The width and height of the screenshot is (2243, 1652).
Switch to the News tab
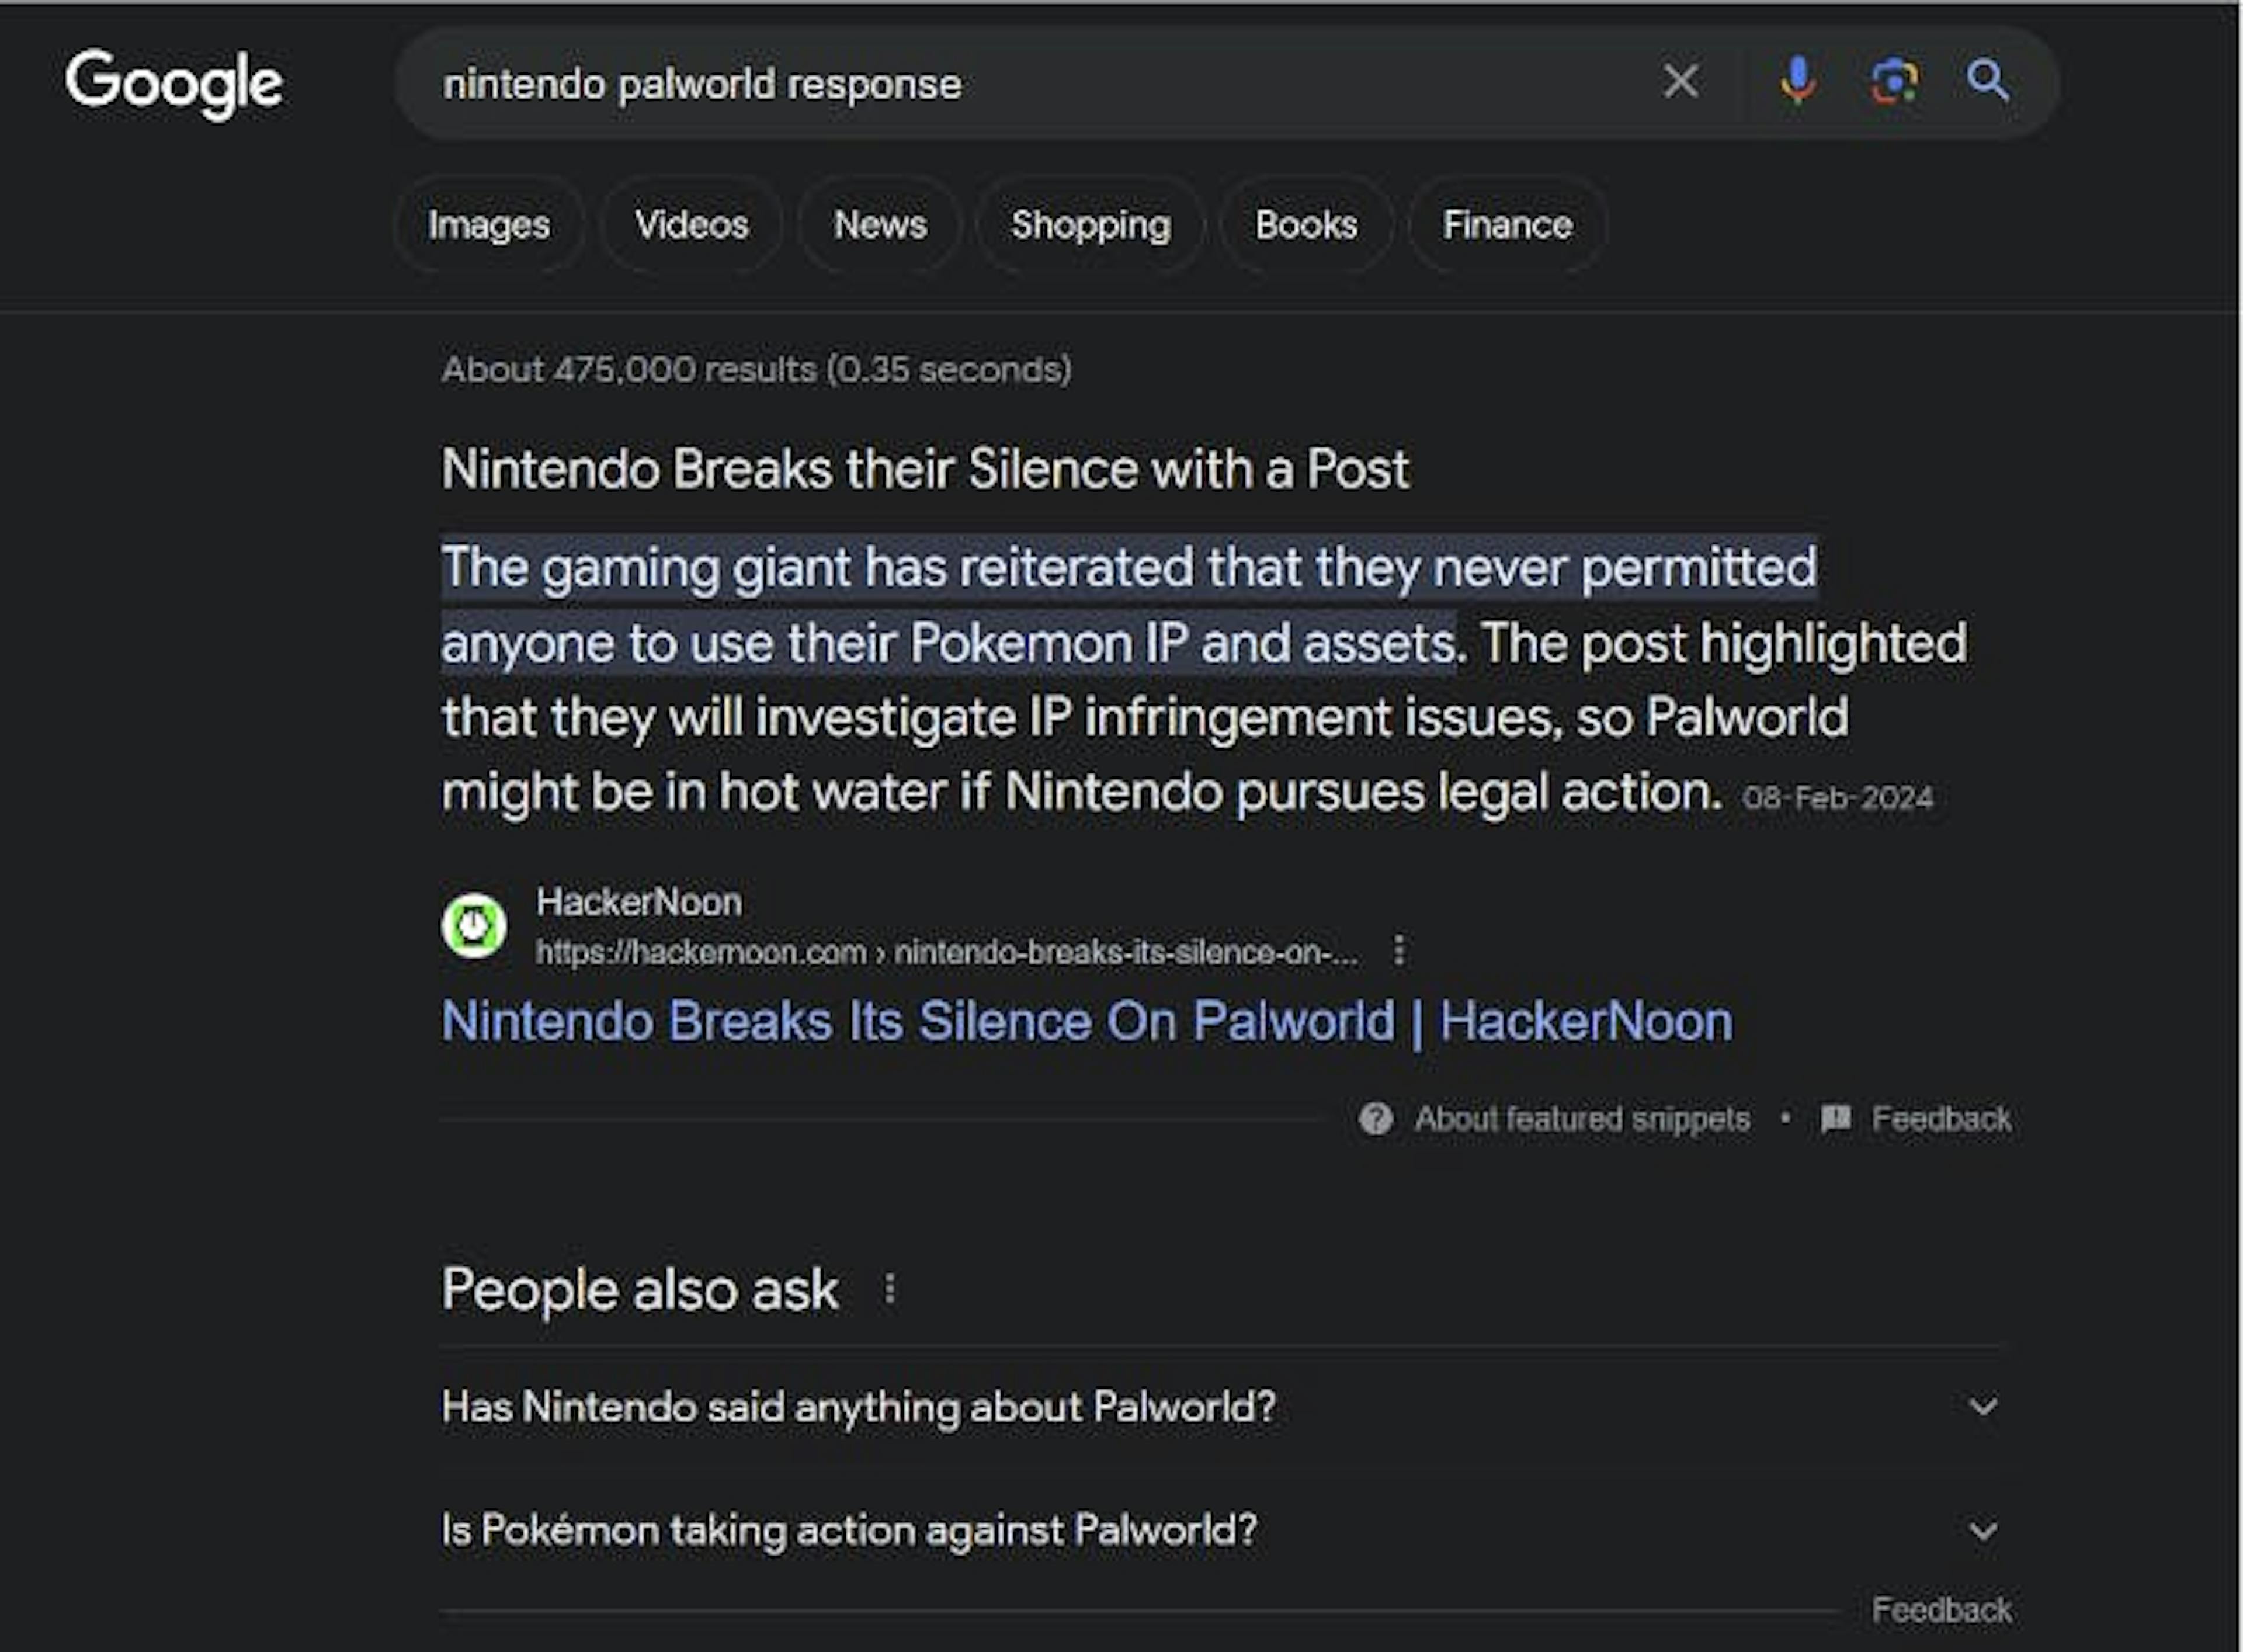point(879,225)
